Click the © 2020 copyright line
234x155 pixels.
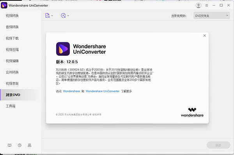click(x=78, y=115)
